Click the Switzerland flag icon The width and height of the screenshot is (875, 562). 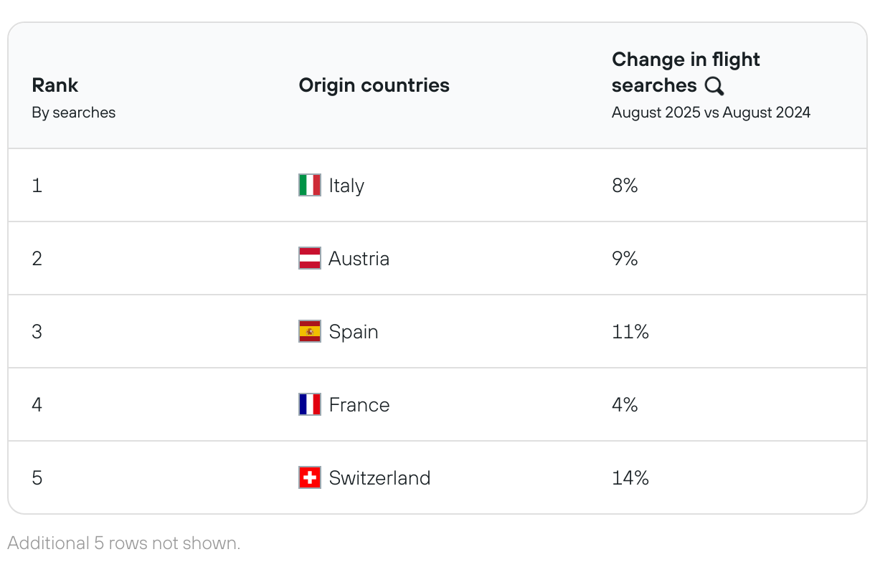(310, 477)
